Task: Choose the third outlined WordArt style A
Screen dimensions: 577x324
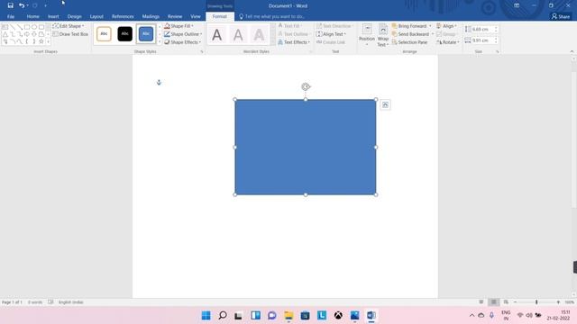Action: pos(259,35)
